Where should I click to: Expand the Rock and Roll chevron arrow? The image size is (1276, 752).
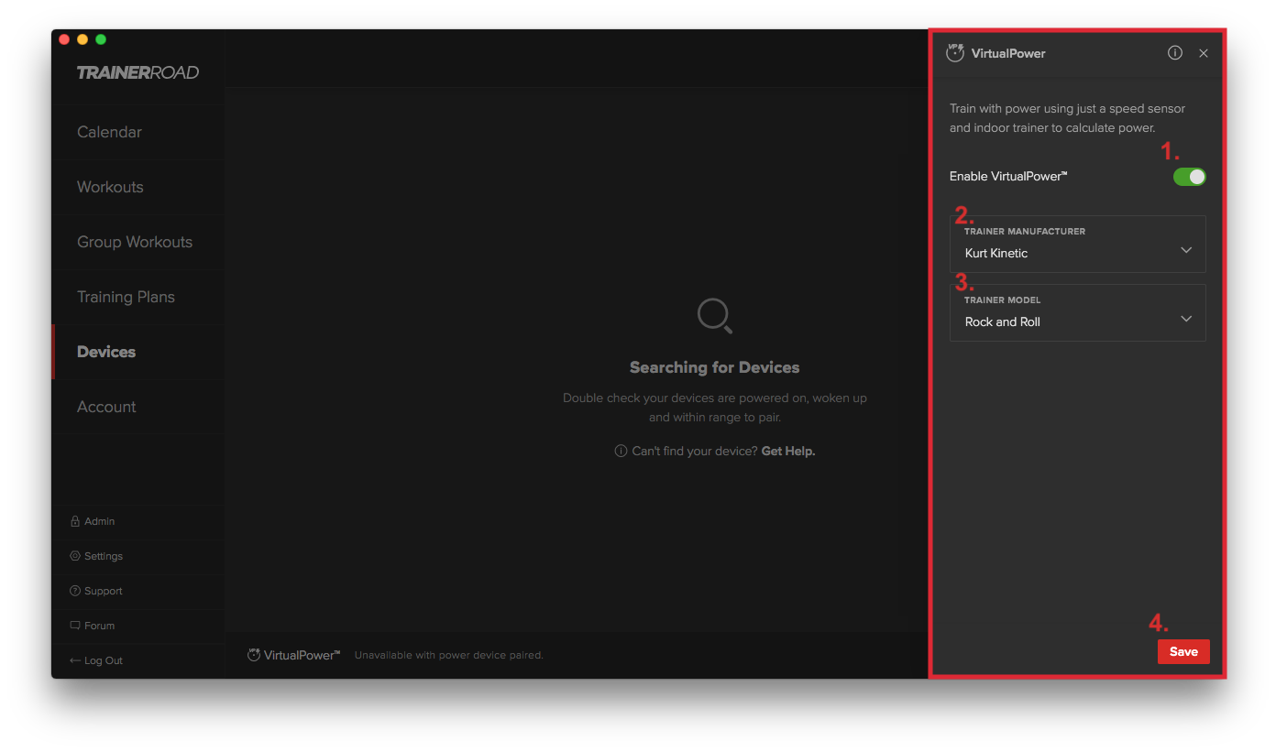(1186, 319)
